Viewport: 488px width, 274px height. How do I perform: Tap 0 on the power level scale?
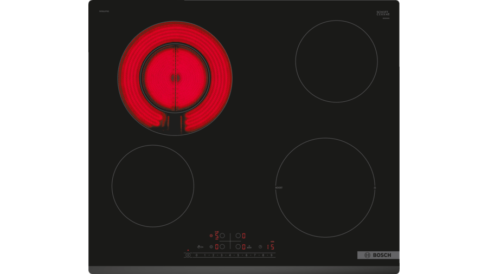click(x=196, y=255)
